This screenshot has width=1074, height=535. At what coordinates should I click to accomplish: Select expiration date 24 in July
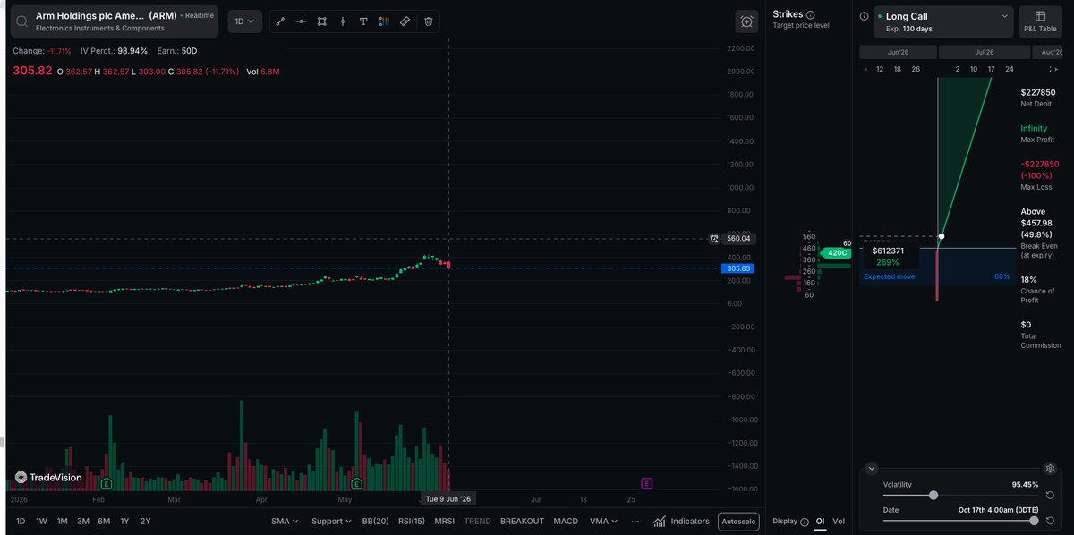click(x=1010, y=69)
